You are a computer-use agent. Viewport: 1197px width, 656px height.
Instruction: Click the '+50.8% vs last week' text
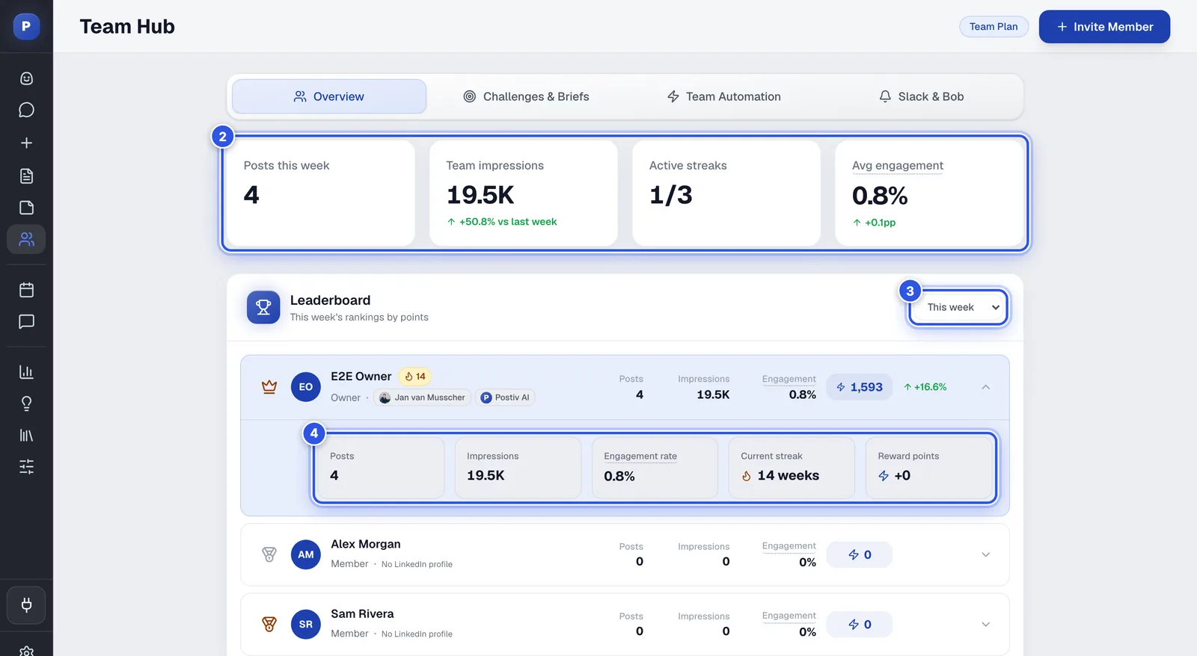(x=508, y=222)
